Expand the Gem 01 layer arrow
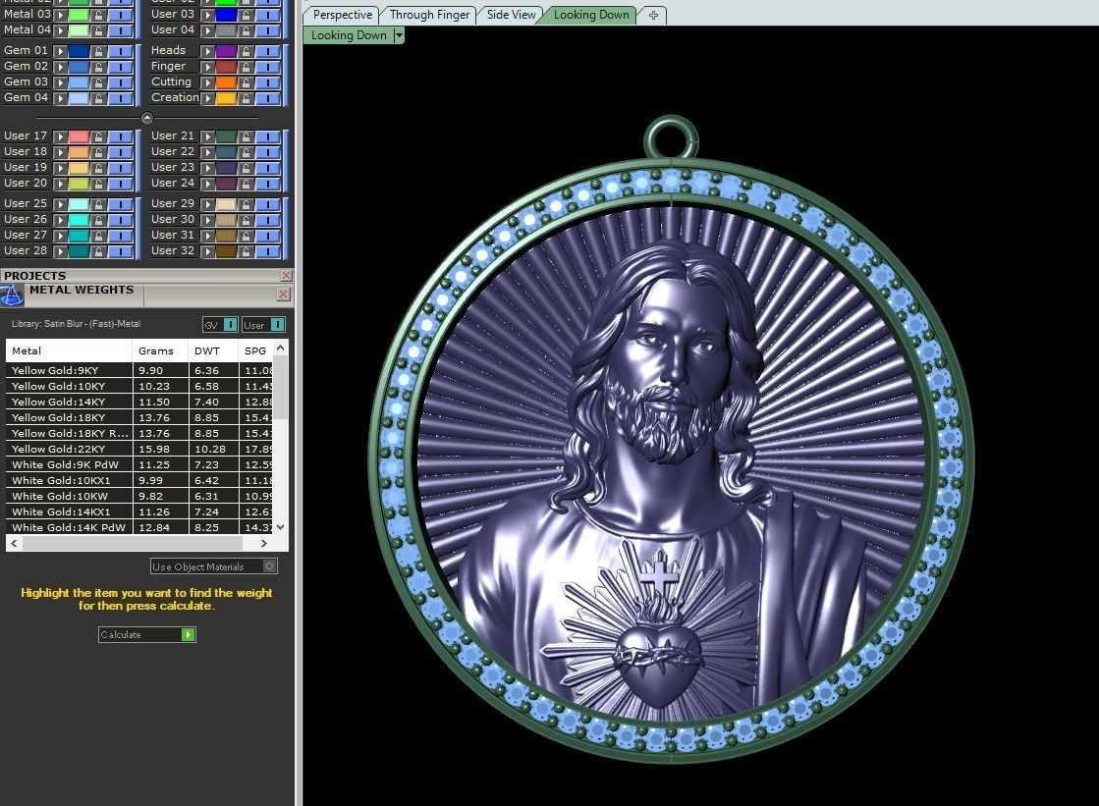This screenshot has width=1099, height=806. [60, 50]
